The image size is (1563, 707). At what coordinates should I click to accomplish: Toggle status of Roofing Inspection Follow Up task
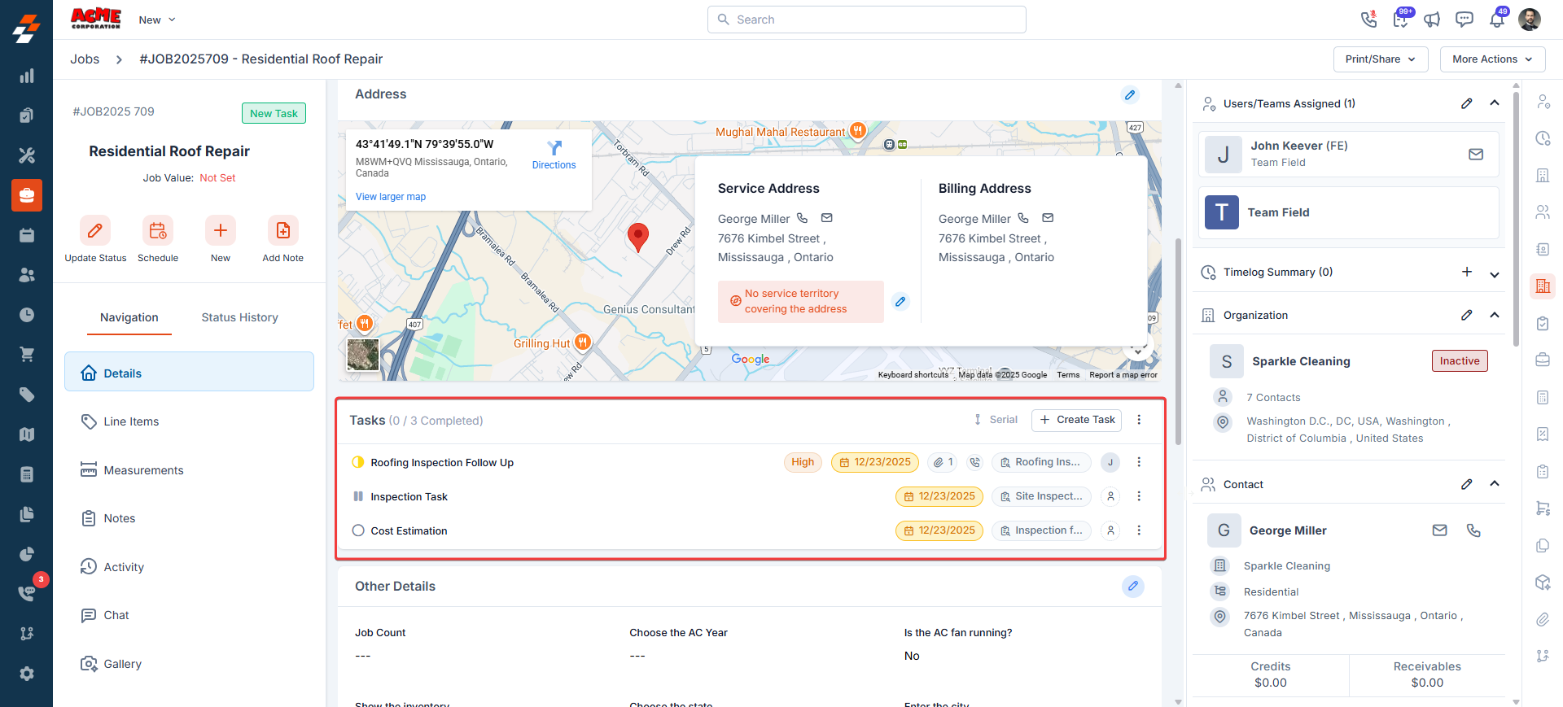click(x=358, y=462)
